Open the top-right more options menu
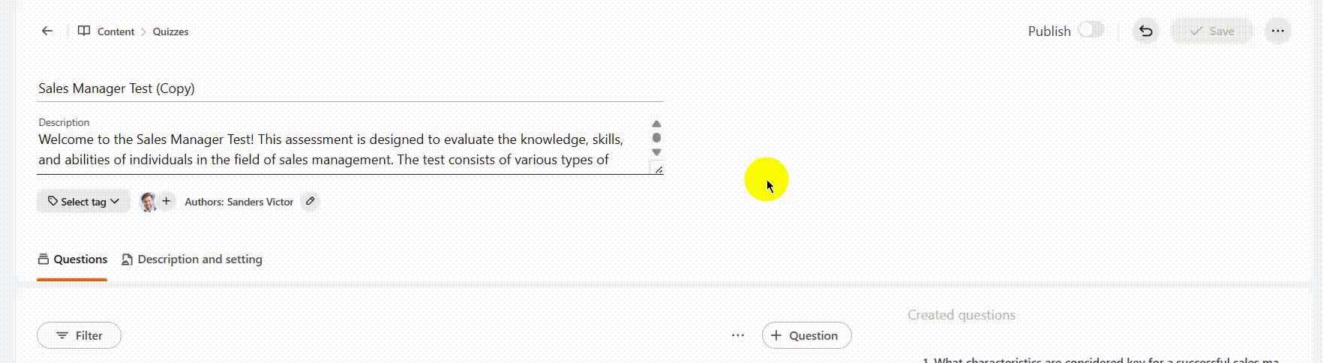The width and height of the screenshot is (1323, 363). tap(1277, 31)
